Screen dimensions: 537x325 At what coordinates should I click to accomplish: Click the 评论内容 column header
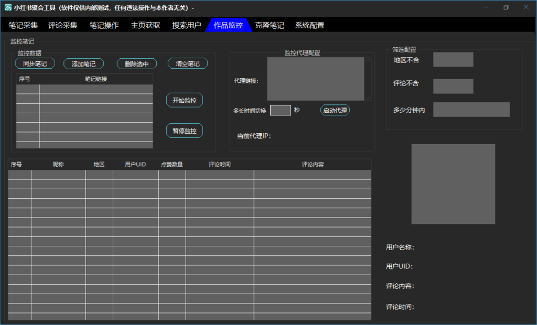click(313, 165)
